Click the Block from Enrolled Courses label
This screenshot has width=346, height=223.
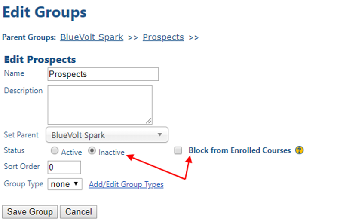click(240, 150)
